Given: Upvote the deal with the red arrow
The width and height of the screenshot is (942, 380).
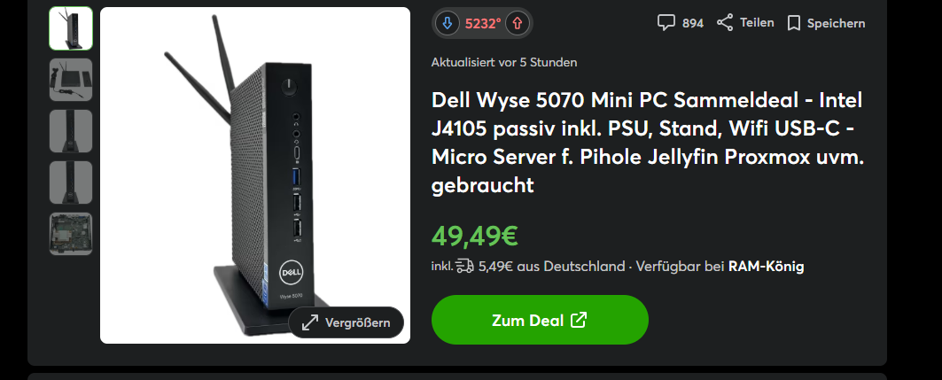Looking at the screenshot, I should 518,23.
